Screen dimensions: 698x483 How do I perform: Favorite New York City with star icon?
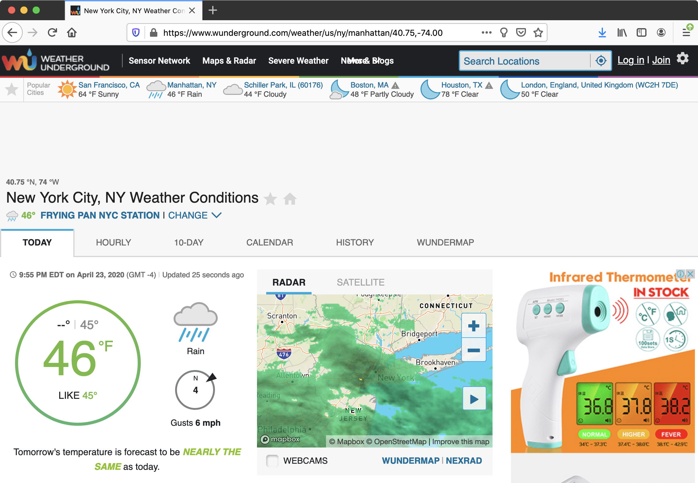(x=270, y=199)
